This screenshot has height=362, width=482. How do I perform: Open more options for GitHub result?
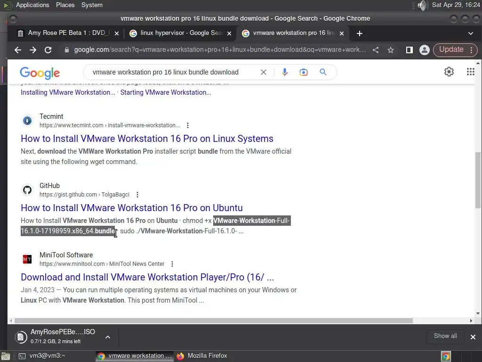pos(137,195)
